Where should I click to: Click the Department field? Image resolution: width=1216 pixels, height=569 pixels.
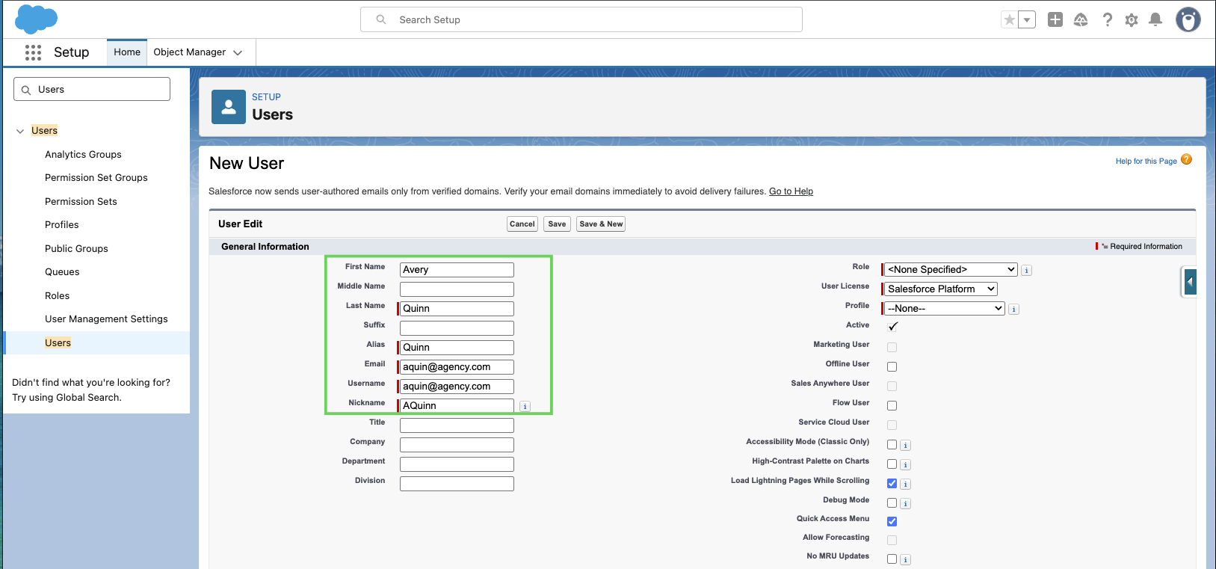click(457, 464)
